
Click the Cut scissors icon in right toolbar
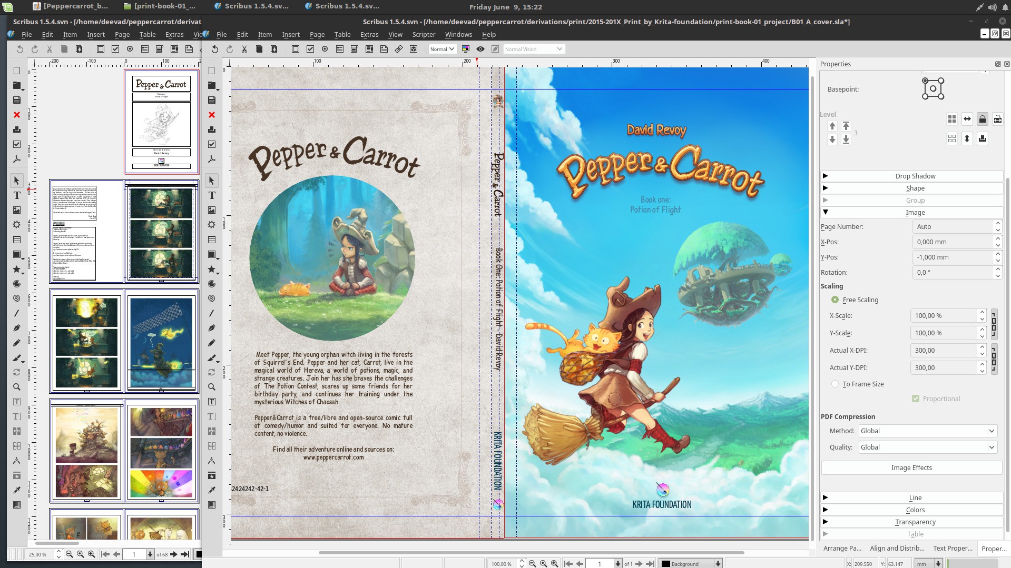pyautogui.click(x=244, y=49)
